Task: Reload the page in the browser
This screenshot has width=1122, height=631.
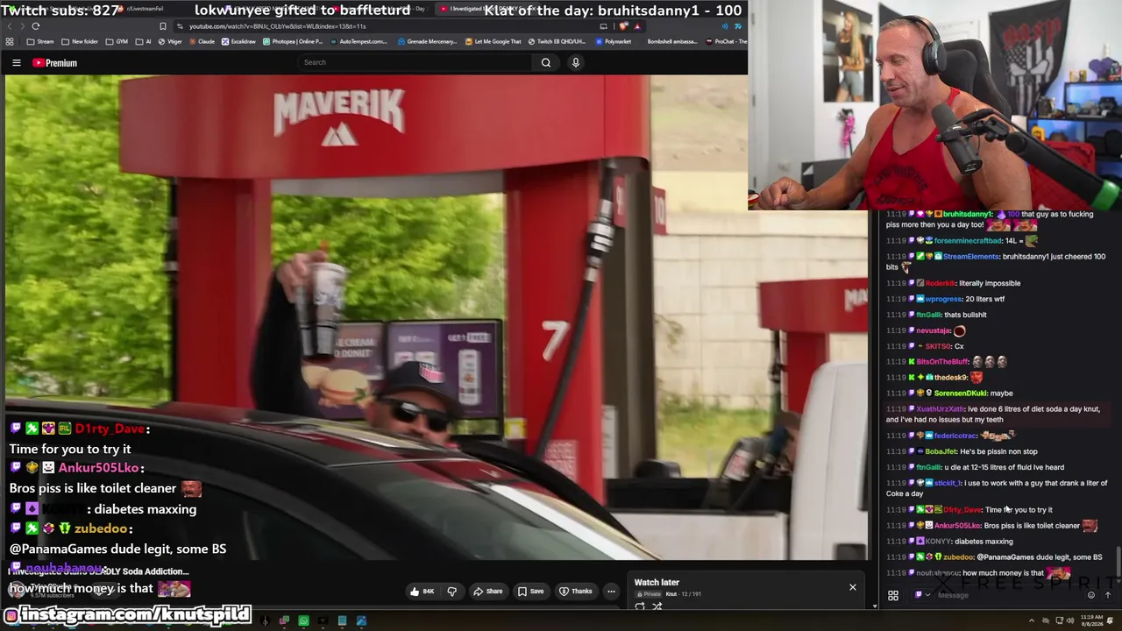Action: coord(35,26)
